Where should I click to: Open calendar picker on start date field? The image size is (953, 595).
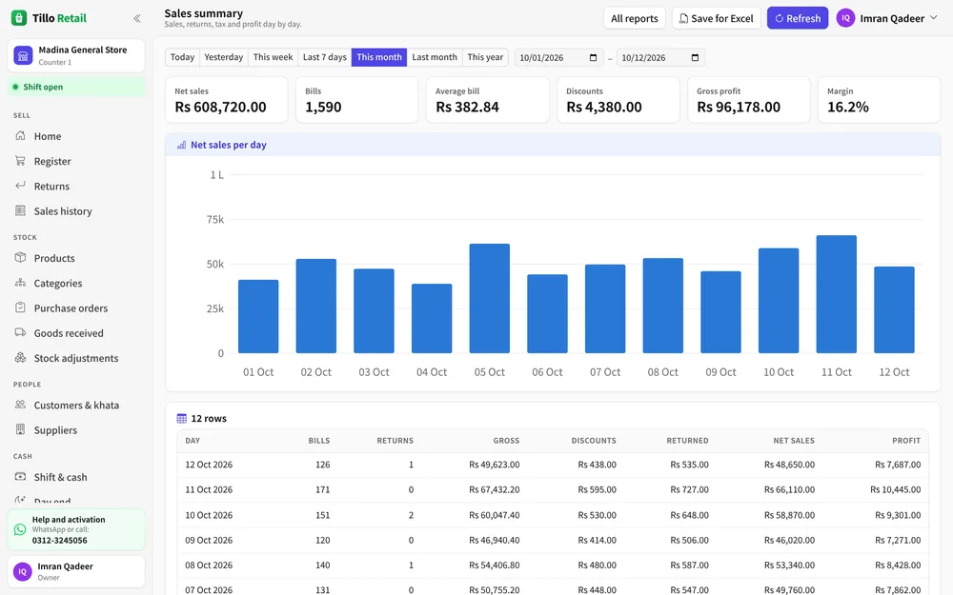point(593,58)
